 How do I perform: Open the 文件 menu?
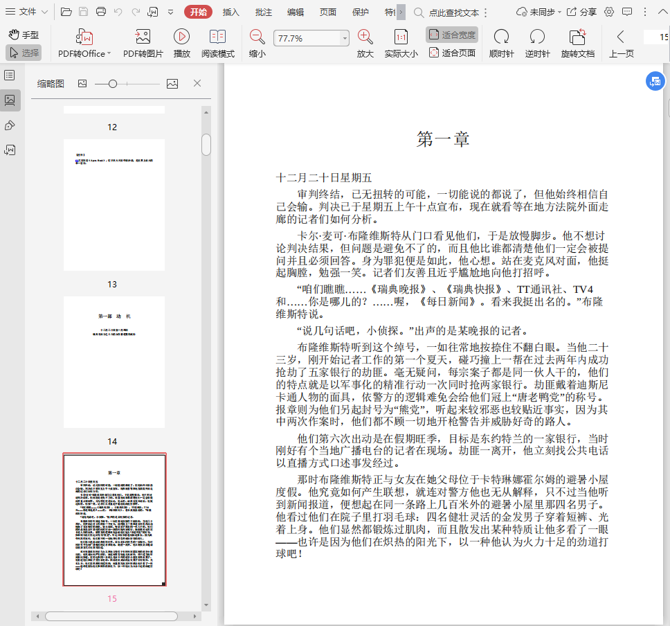[26, 12]
